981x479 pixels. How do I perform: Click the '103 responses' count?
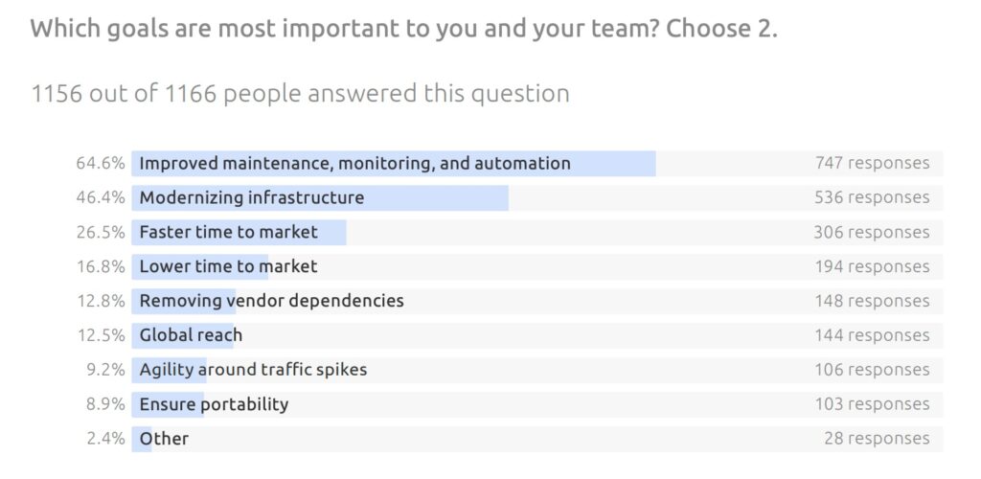coord(872,404)
